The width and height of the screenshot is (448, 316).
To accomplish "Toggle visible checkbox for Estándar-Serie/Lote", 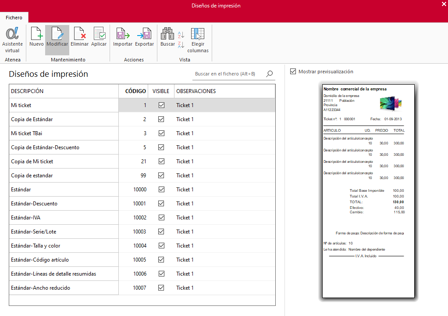I will (161, 232).
